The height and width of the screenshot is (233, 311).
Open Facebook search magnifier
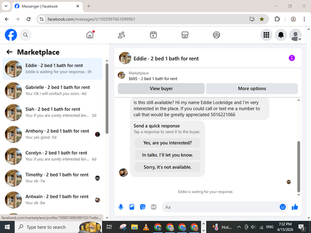26,35
